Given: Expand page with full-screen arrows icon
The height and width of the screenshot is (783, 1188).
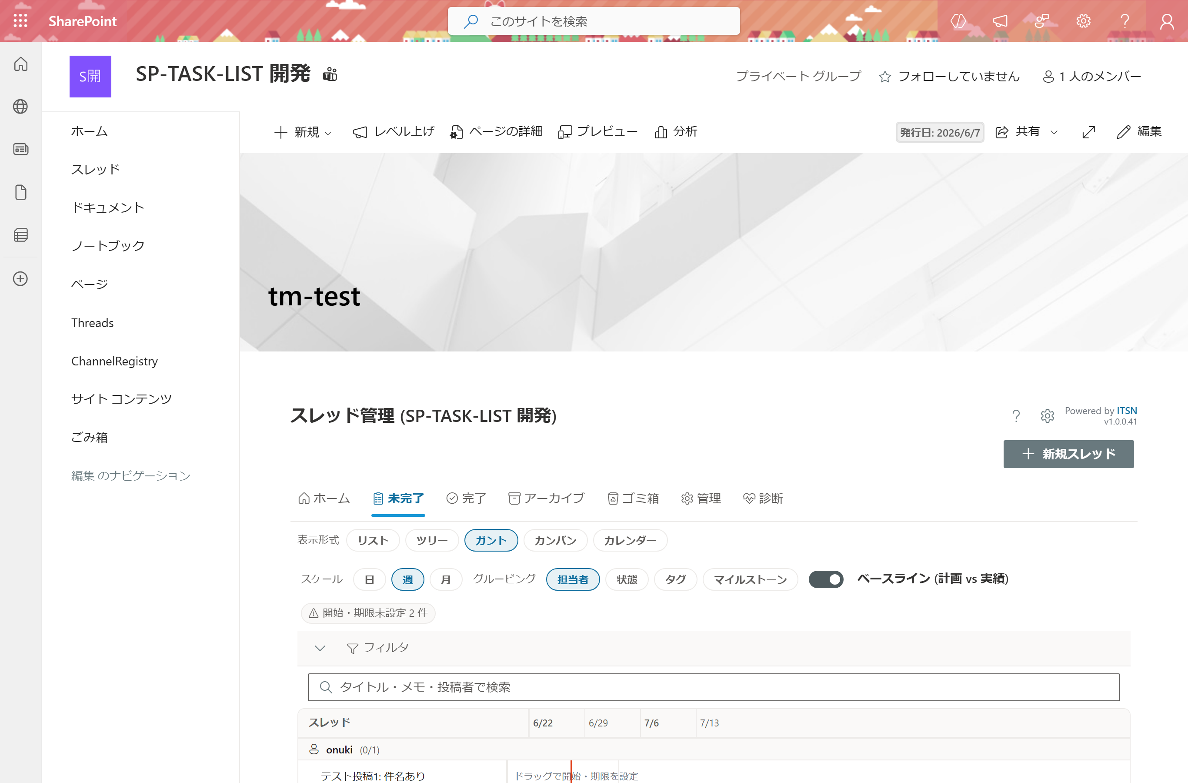Looking at the screenshot, I should point(1089,132).
